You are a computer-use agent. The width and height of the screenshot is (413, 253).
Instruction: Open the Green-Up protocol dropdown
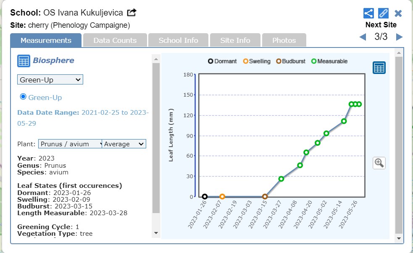pyautogui.click(x=50, y=79)
